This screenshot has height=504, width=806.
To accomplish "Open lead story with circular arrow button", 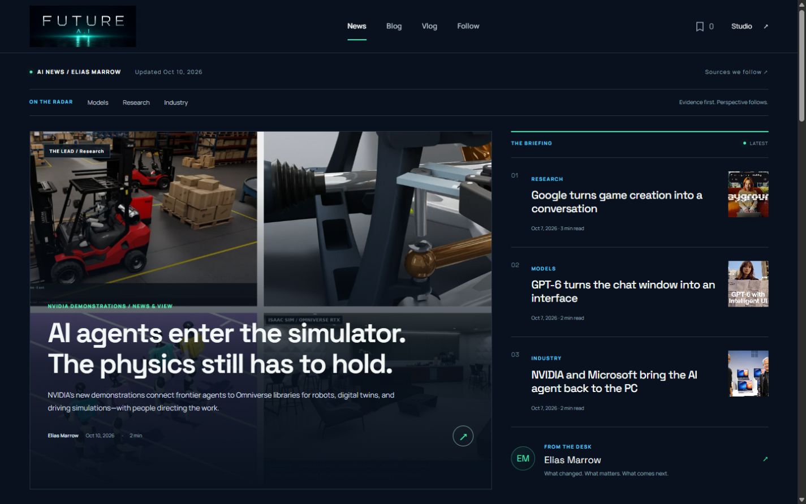I will tap(463, 436).
